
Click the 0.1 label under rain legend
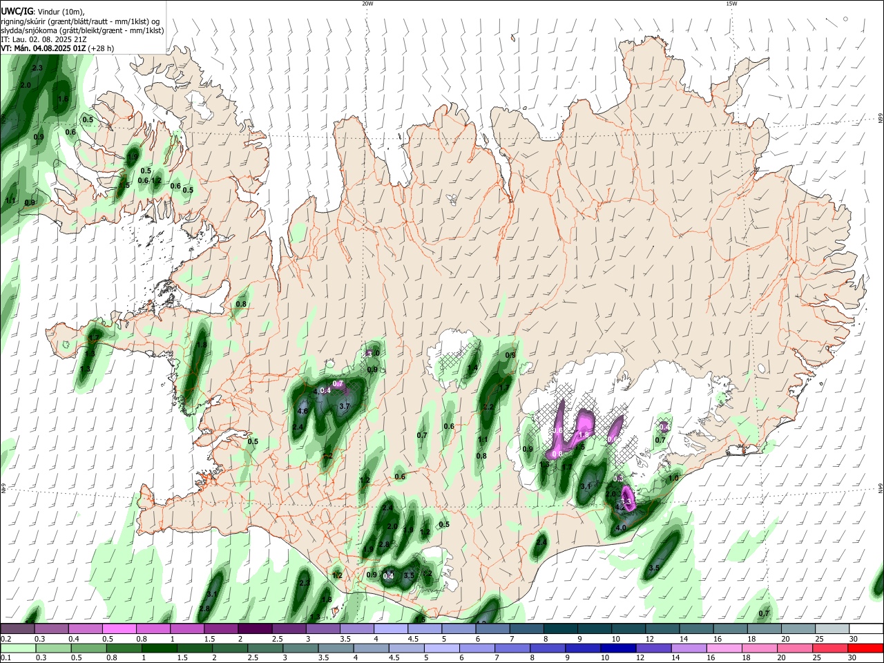[6, 657]
